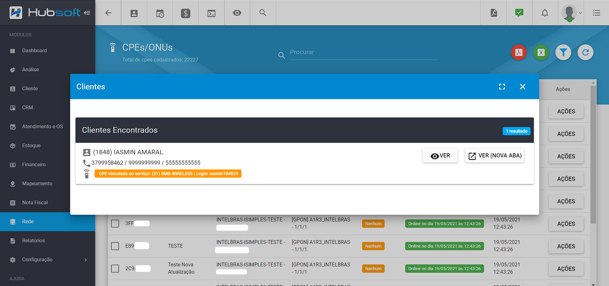Viewport: 609px width, 286px height.
Task: Click Nenhum badge in the 3FF row
Action: (373, 224)
